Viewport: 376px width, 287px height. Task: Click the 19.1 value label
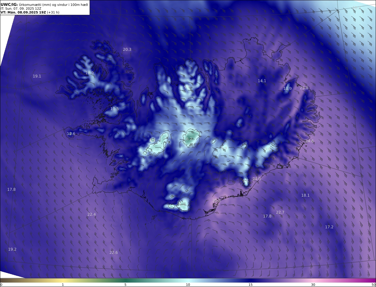(x=37, y=76)
